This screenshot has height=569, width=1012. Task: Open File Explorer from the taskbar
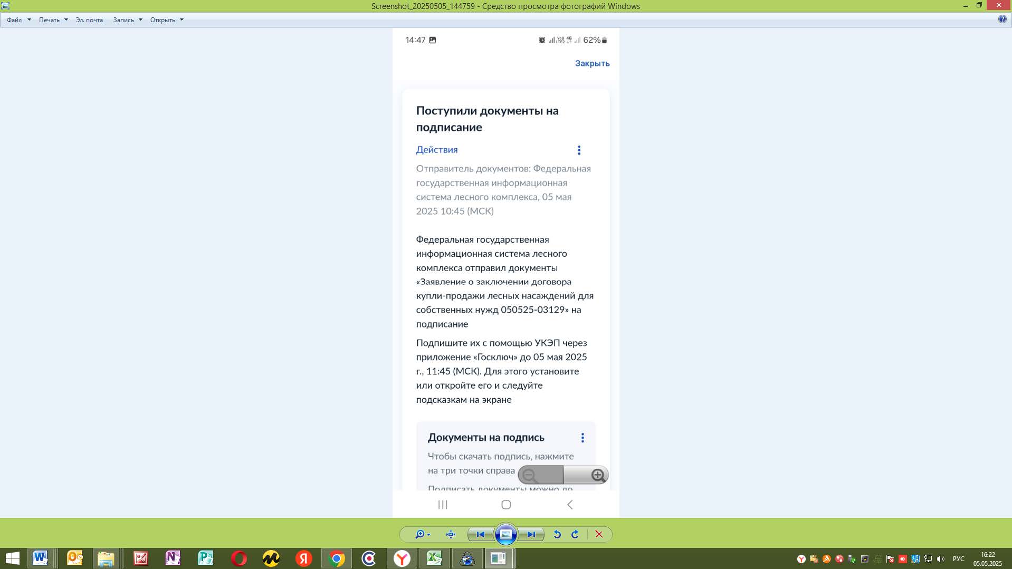(x=106, y=558)
